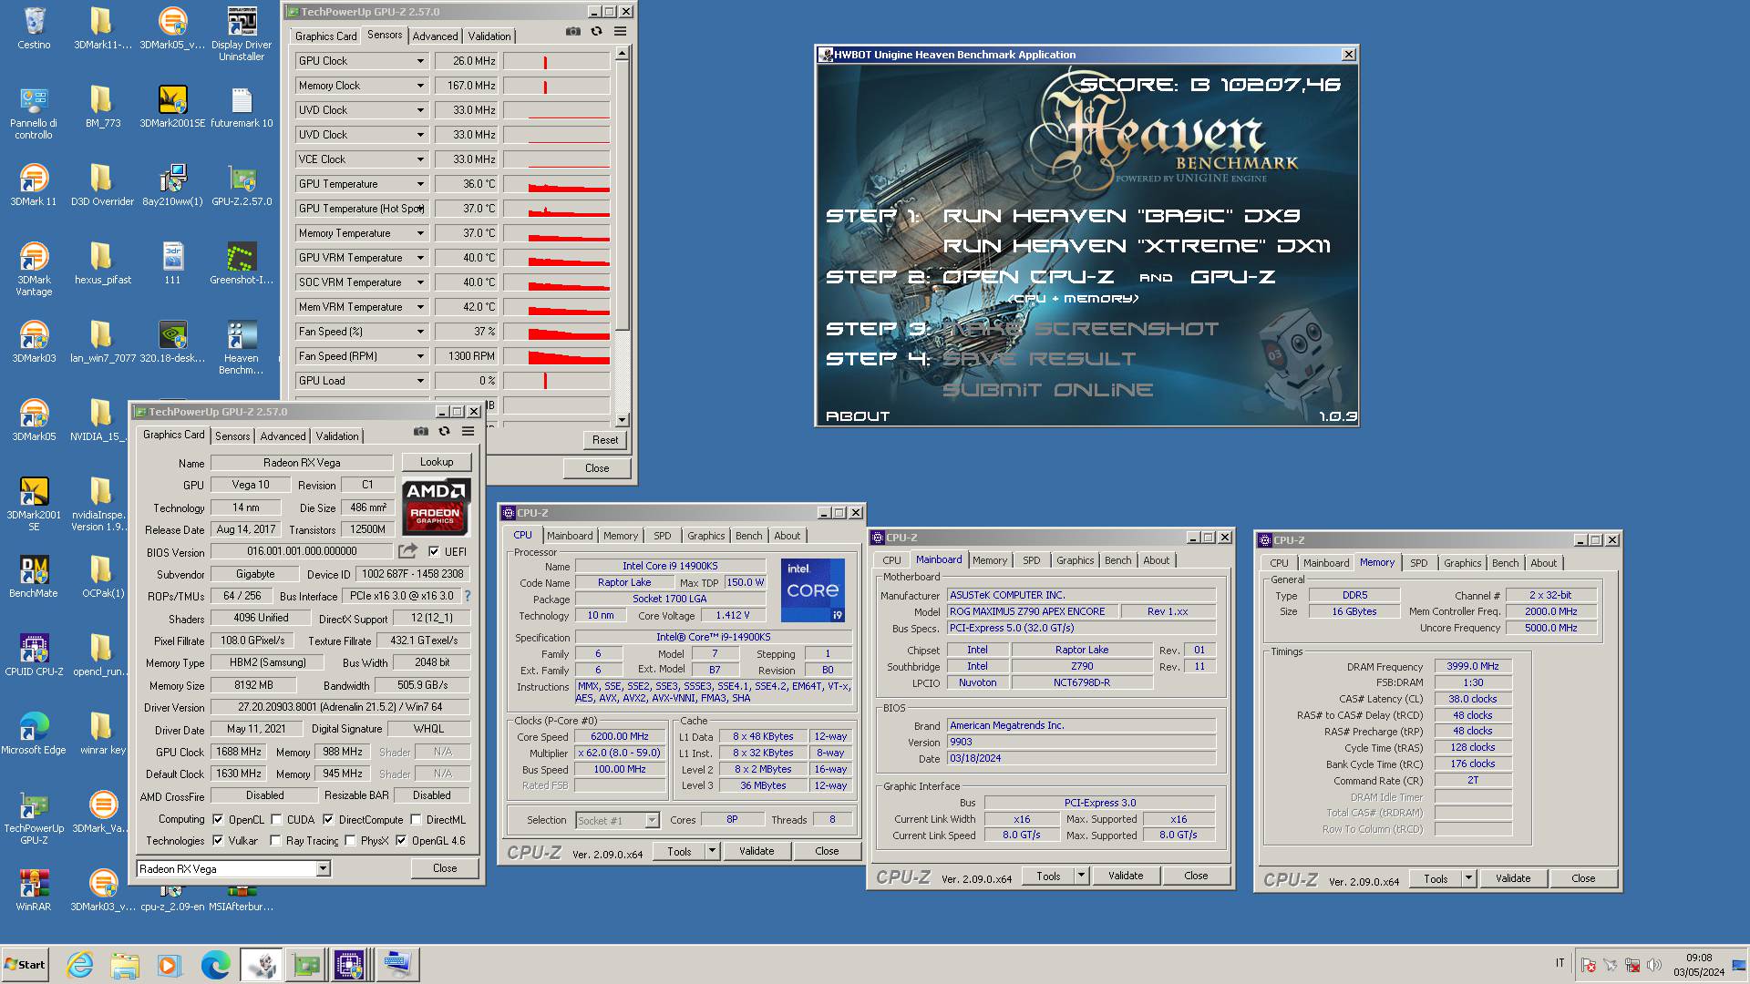The height and width of the screenshot is (984, 1750).
Task: Open BenchMate desktop shortcut
Action: coord(34,577)
